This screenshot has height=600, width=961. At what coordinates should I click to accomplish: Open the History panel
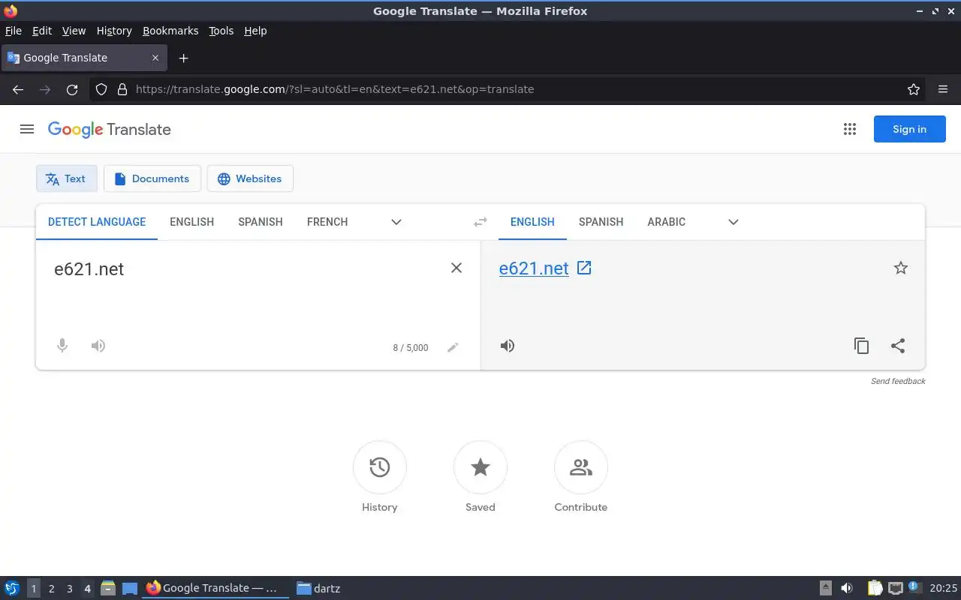click(380, 478)
